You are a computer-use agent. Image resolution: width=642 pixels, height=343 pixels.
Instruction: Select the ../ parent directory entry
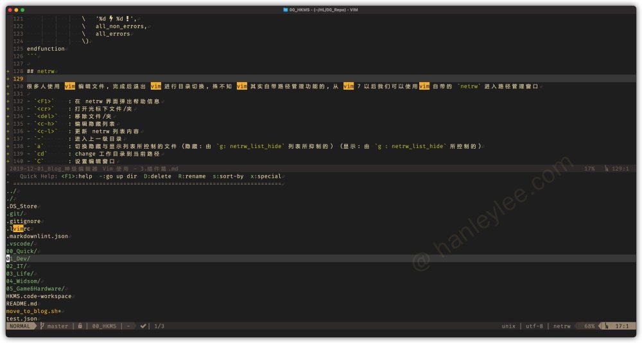pyautogui.click(x=11, y=191)
